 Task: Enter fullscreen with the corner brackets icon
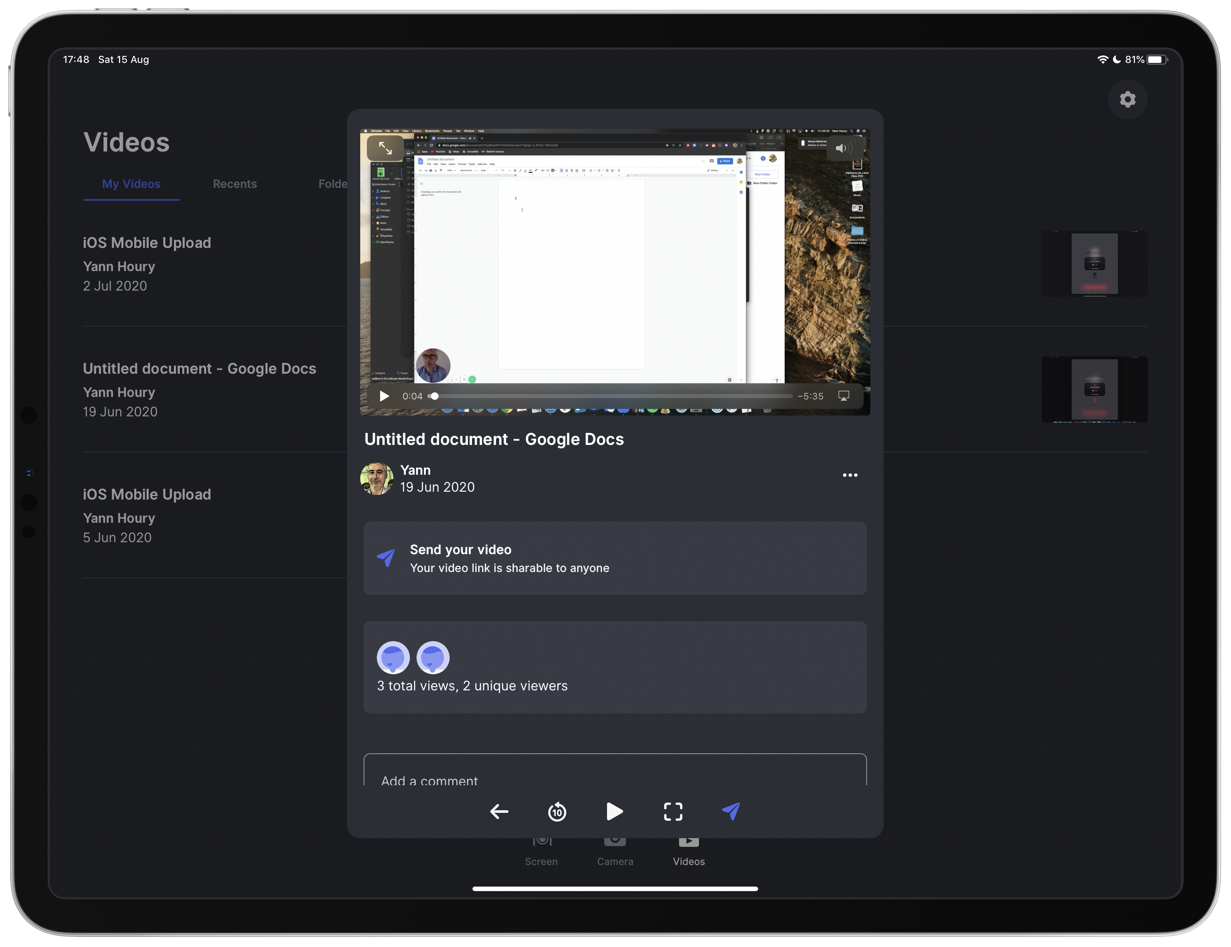click(673, 811)
